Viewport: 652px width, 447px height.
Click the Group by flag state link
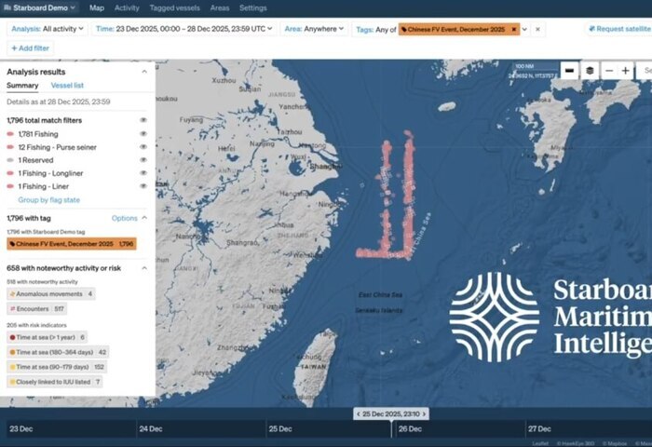point(48,199)
